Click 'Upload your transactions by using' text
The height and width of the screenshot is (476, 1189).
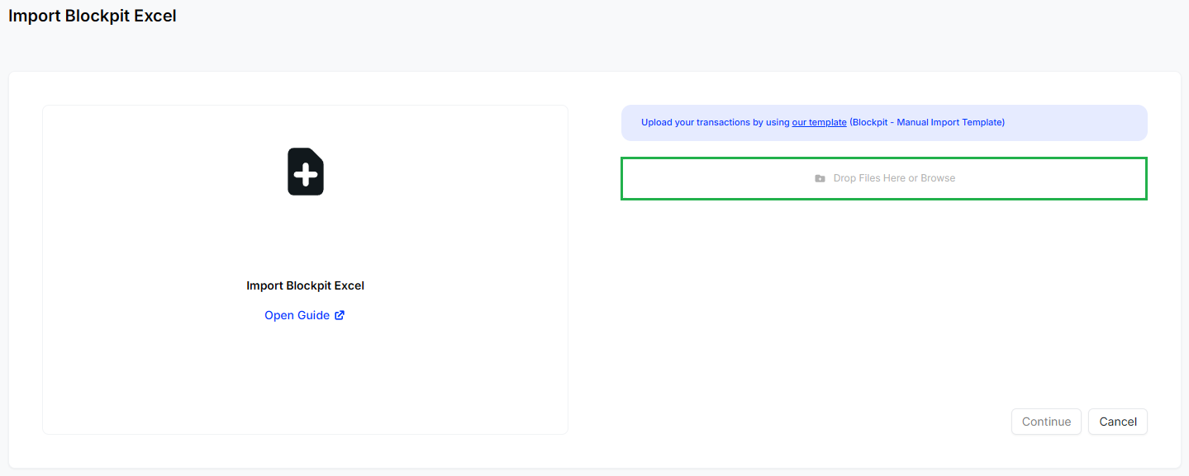tap(715, 122)
